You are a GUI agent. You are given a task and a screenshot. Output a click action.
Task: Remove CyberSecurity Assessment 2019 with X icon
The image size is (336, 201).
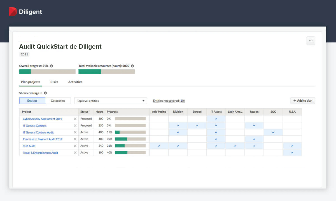[x=75, y=119]
